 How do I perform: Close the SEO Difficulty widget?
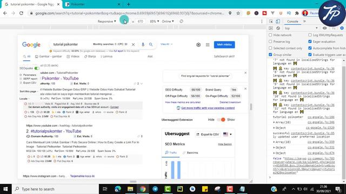tap(245, 88)
